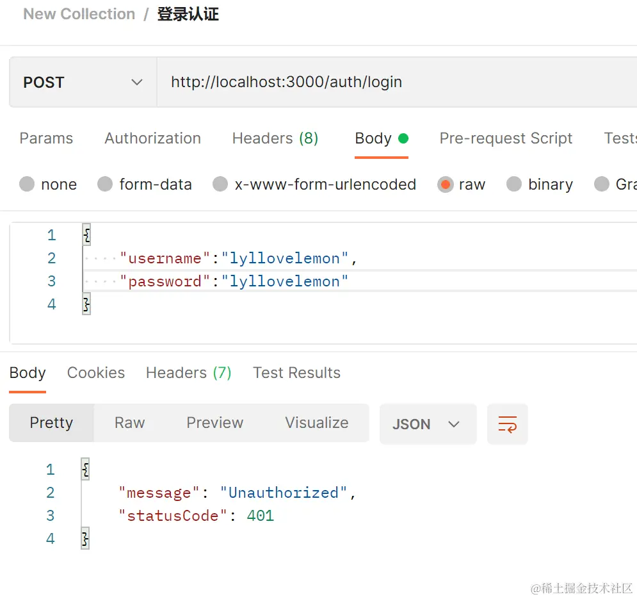Show response Cookies tab
This screenshot has width=637, height=599.
(96, 373)
